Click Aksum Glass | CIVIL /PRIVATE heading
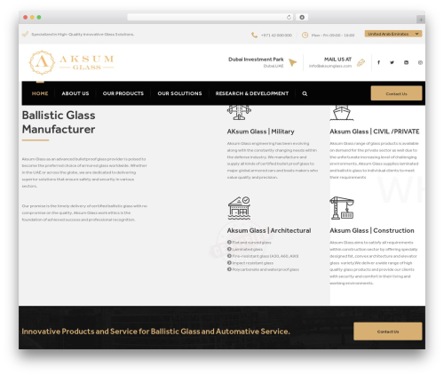 [375, 132]
